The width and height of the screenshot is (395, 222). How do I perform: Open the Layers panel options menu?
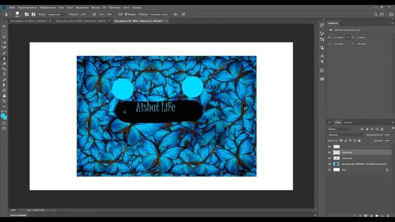pos(393,122)
